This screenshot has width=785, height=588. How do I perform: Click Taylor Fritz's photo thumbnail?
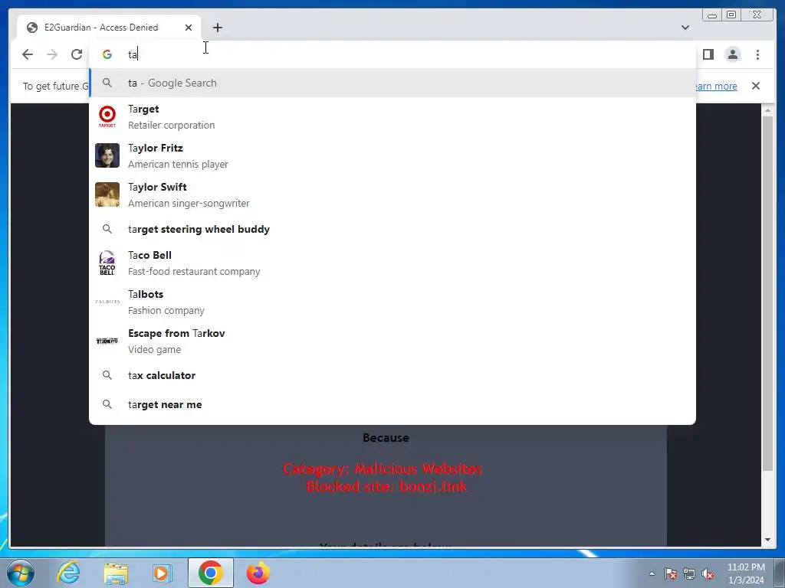107,155
